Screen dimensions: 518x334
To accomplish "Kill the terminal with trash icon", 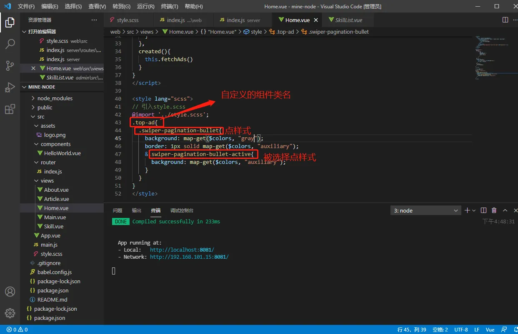I will click(494, 210).
